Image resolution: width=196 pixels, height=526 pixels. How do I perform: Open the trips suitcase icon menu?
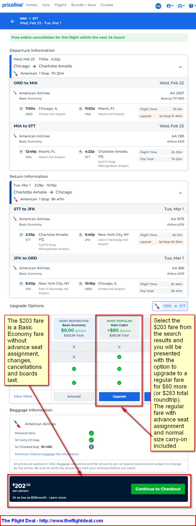point(181,6)
